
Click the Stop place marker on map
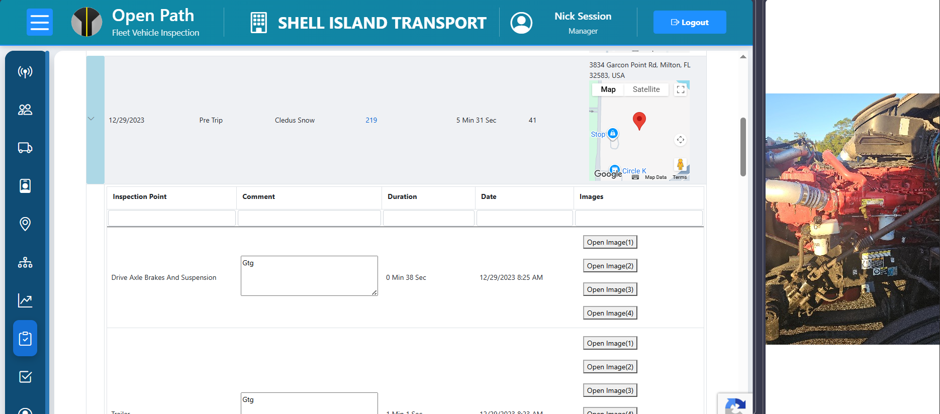tap(612, 133)
